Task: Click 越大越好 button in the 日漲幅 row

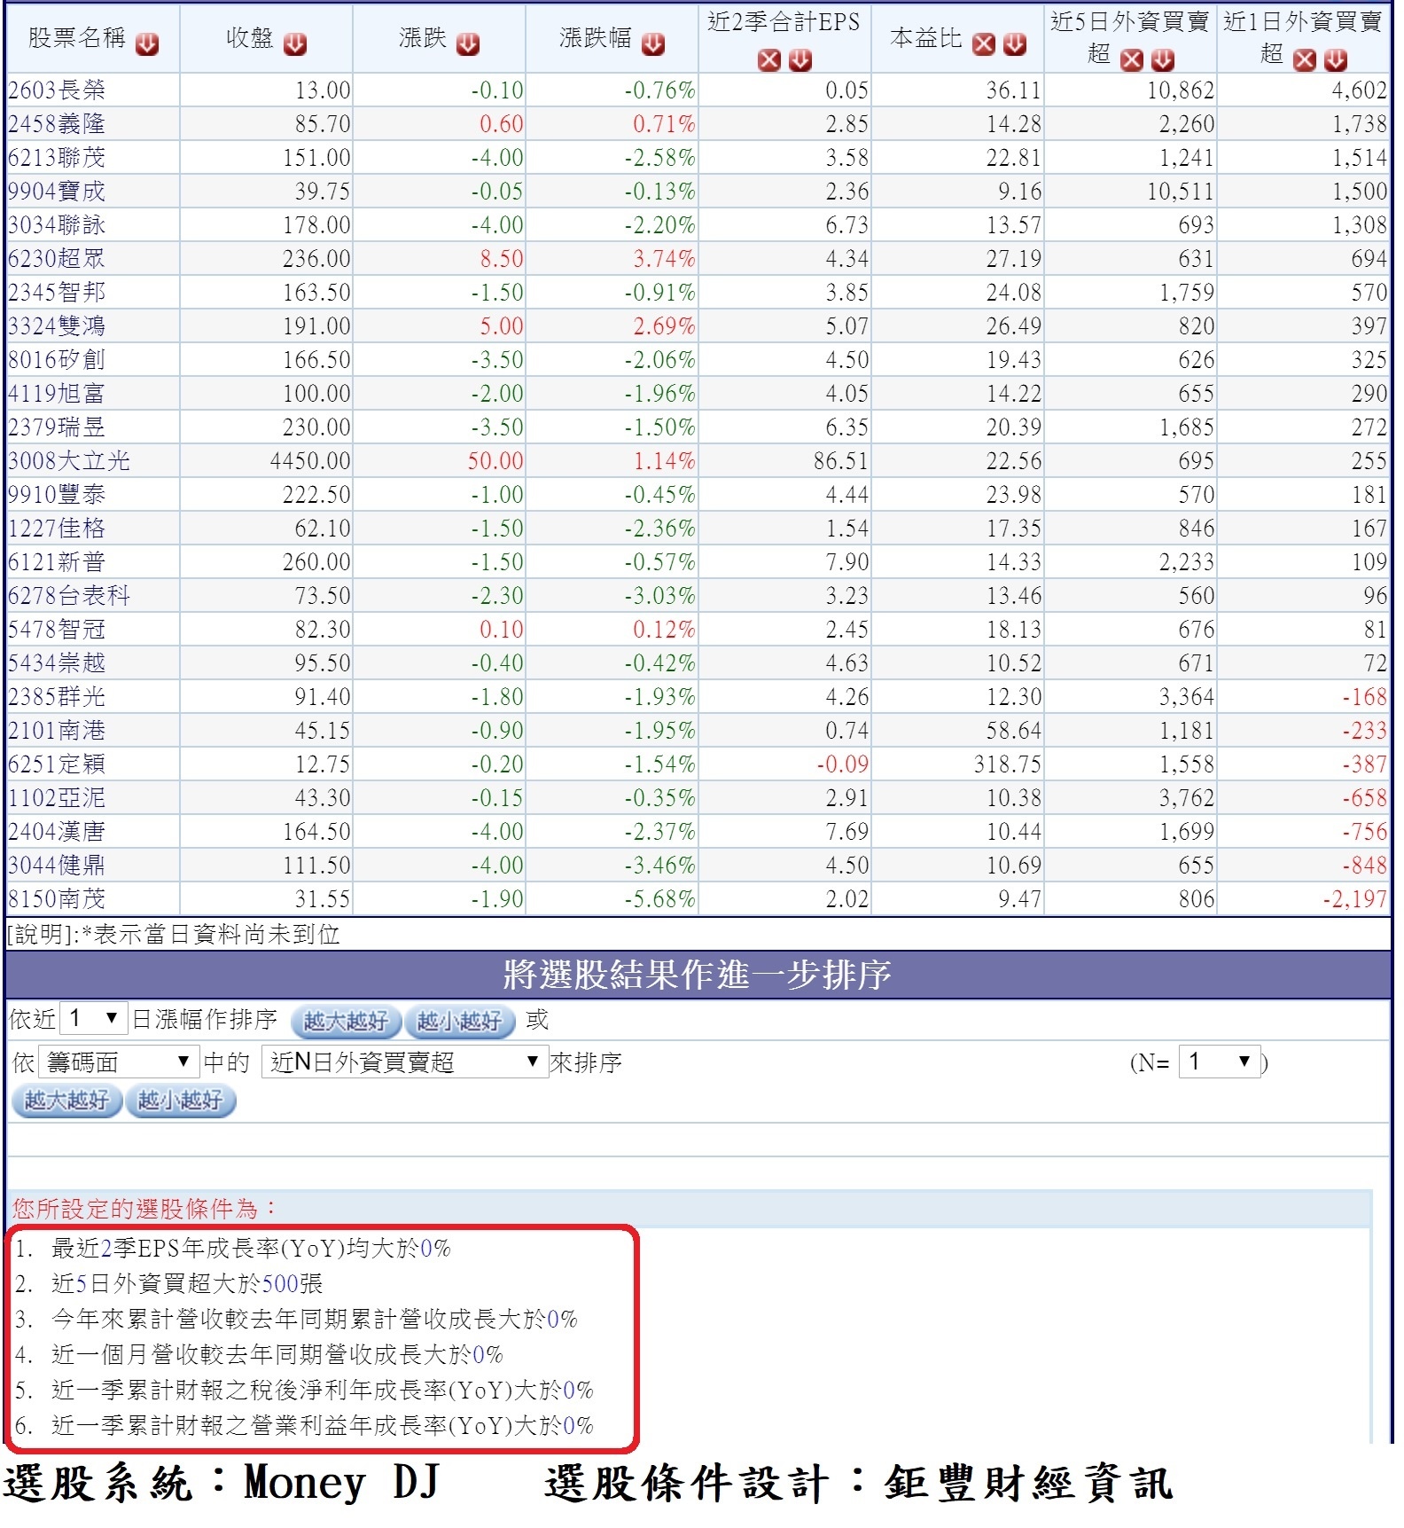Action: pyautogui.click(x=347, y=1022)
